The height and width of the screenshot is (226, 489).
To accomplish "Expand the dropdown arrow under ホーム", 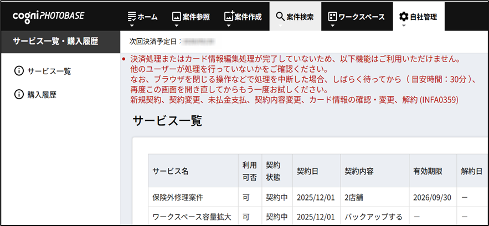I will coord(132,25).
